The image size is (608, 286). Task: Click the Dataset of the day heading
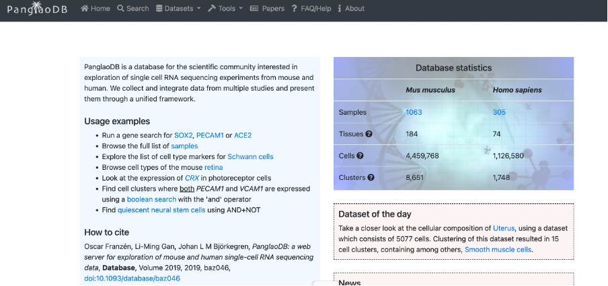click(375, 214)
